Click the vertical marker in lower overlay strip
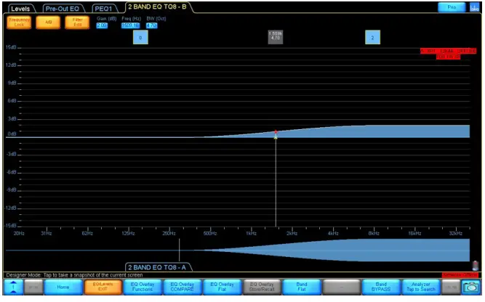 [179, 250]
